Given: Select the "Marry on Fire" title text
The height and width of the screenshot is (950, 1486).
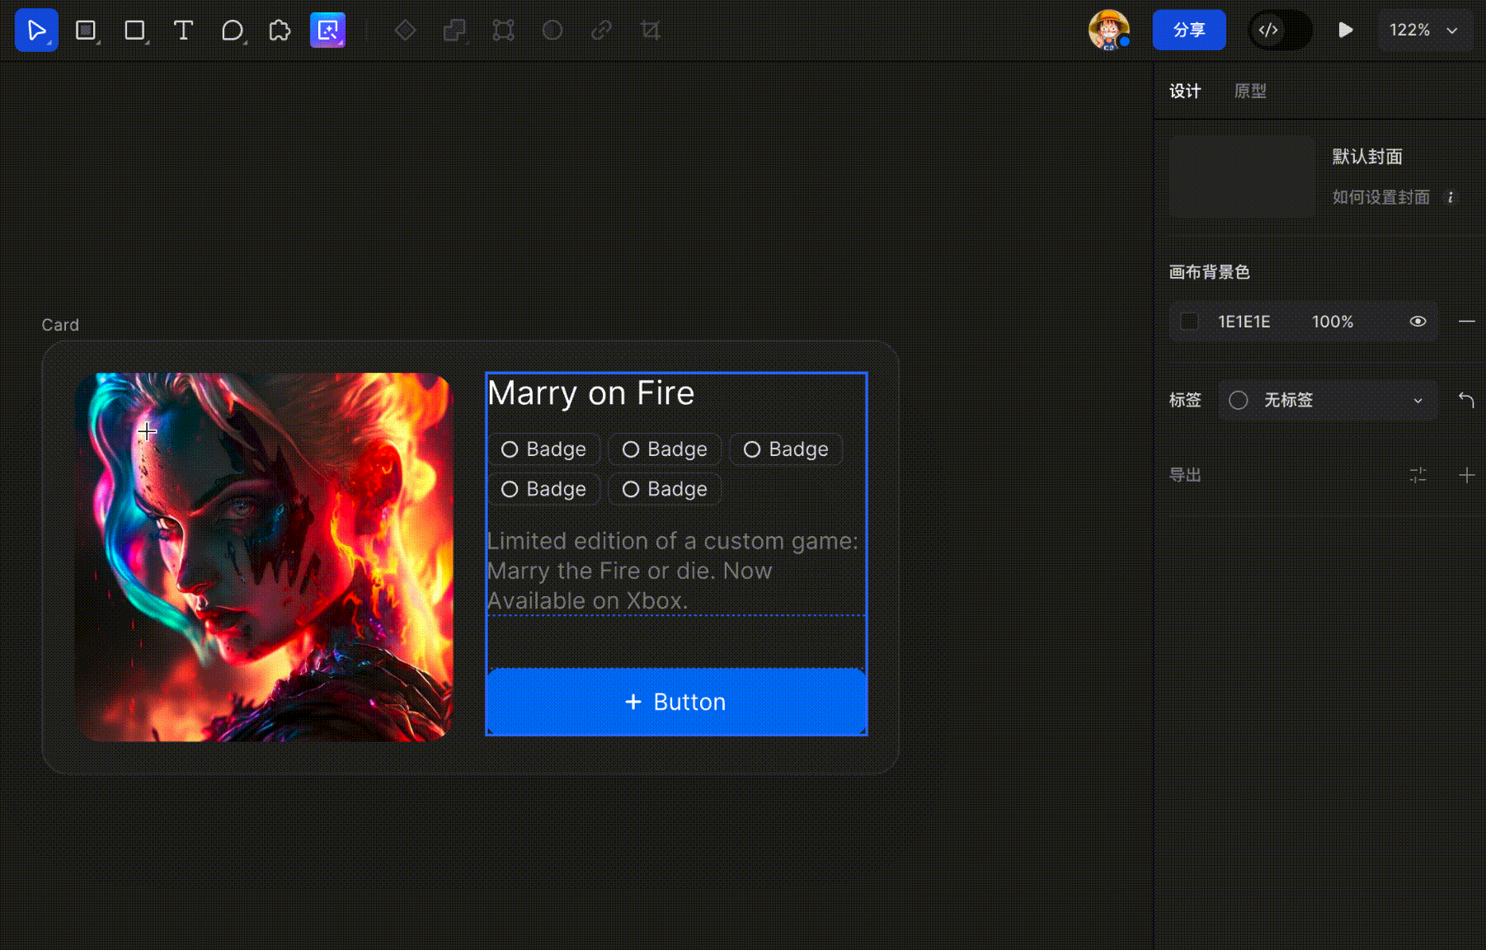Looking at the screenshot, I should point(590,393).
